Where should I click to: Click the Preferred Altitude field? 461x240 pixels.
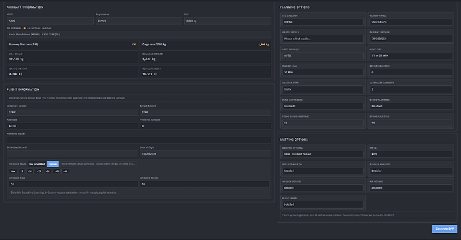[x=205, y=126]
